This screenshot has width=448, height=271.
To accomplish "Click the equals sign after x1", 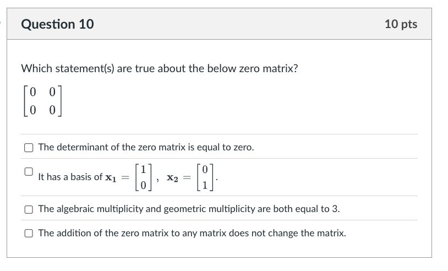I will 125,177.
